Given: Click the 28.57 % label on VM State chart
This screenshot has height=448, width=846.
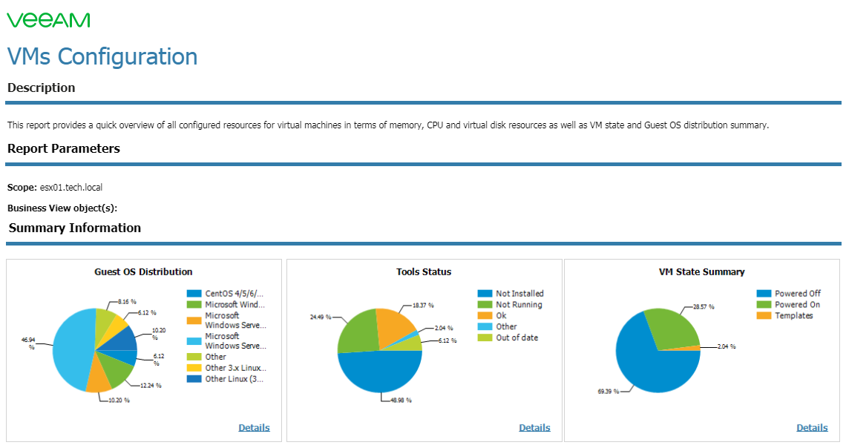Looking at the screenshot, I should 704,307.
